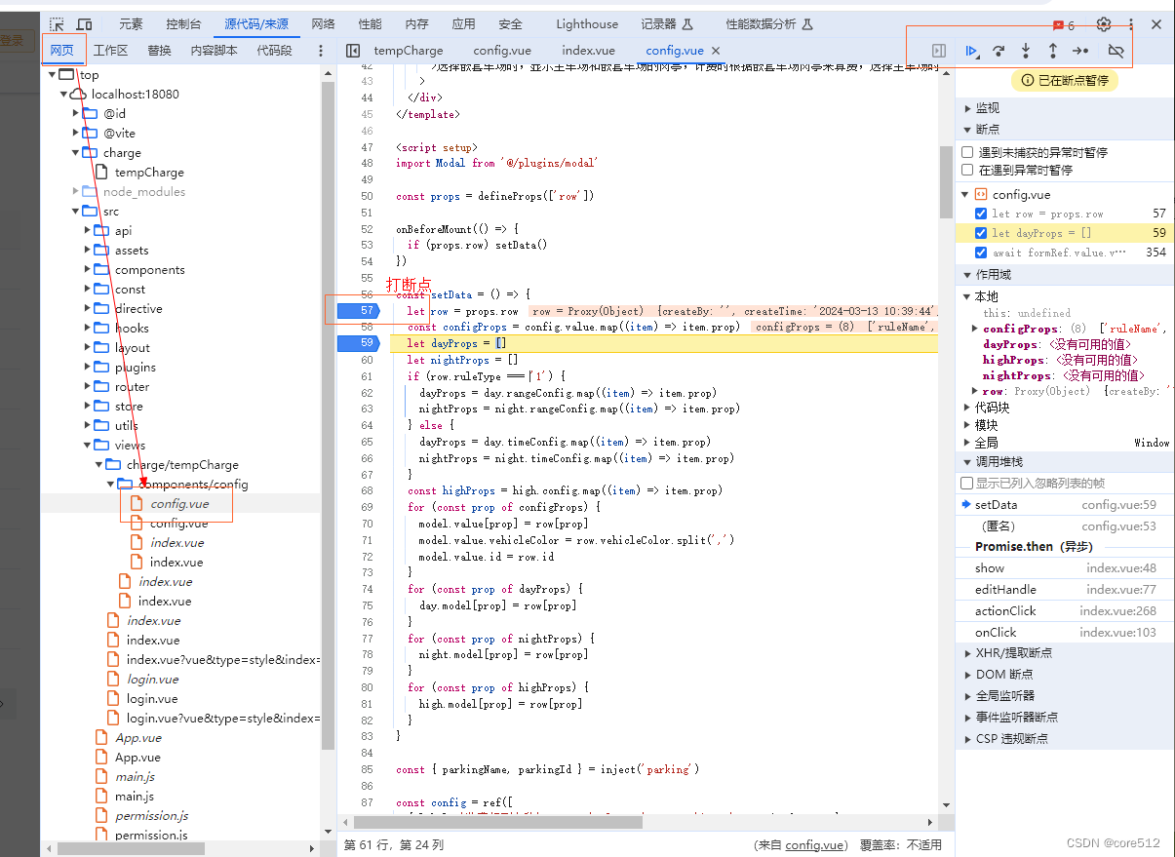This screenshot has width=1175, height=857.
Task: Expand the api folder under src
Action: (x=88, y=231)
